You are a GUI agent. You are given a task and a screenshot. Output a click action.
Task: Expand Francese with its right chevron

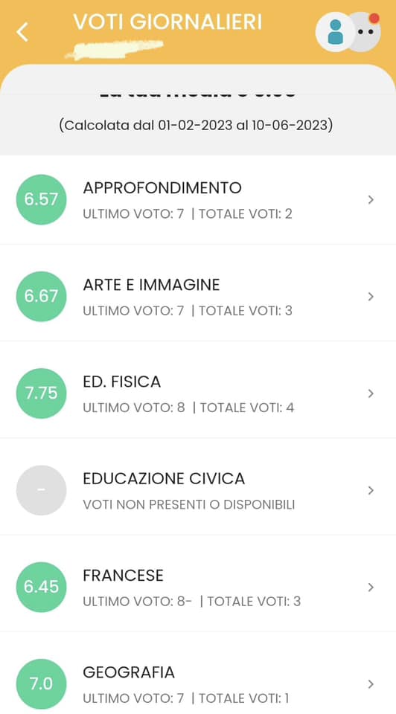click(371, 587)
